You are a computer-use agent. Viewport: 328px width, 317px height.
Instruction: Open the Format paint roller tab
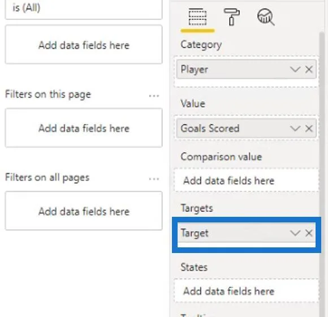point(231,17)
